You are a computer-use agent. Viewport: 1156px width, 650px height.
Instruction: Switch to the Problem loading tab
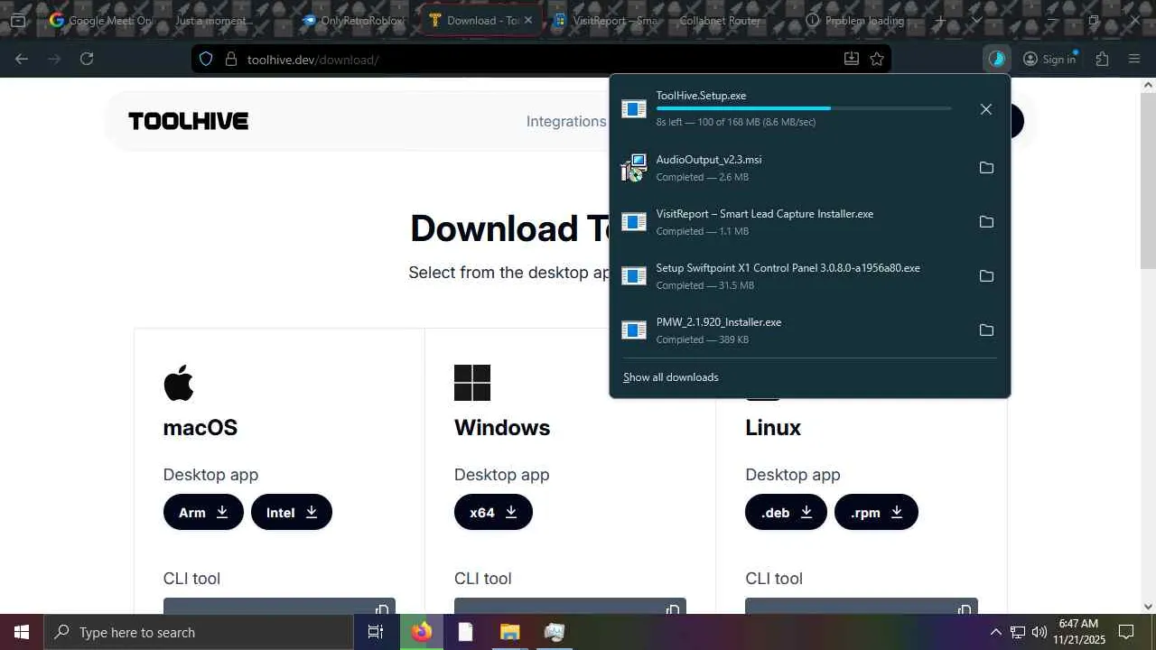[x=854, y=20]
